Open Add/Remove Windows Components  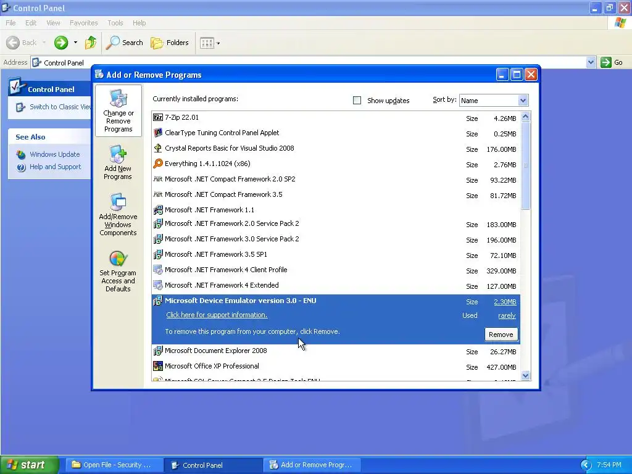point(118,214)
